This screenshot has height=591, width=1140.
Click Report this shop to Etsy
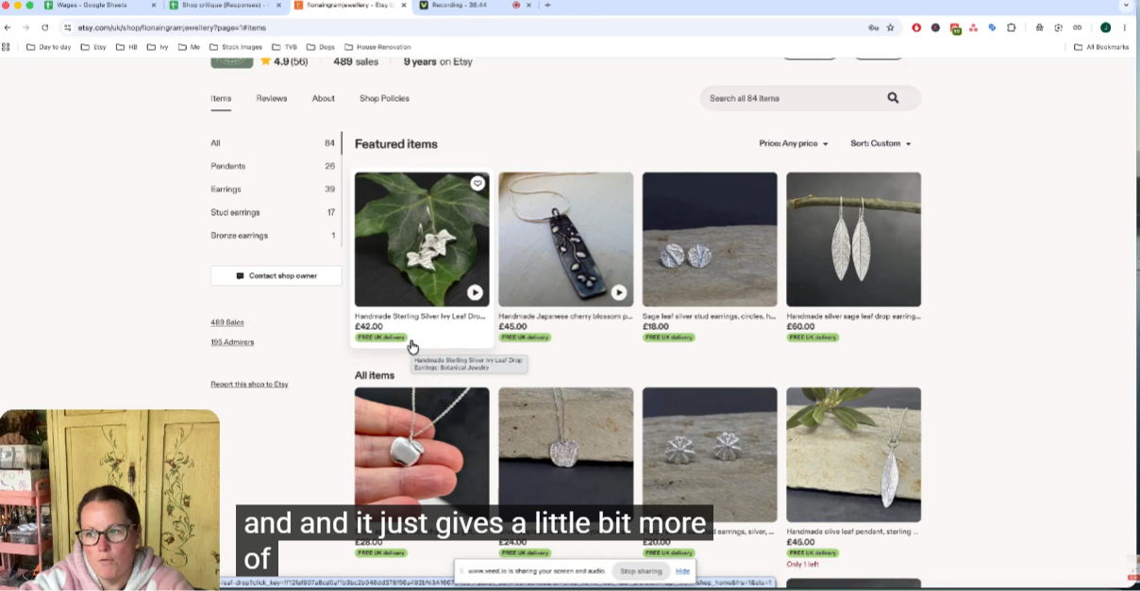click(x=249, y=385)
